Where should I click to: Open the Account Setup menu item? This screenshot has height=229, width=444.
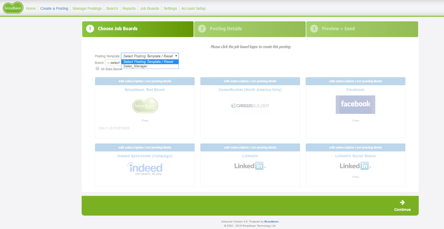194,8
